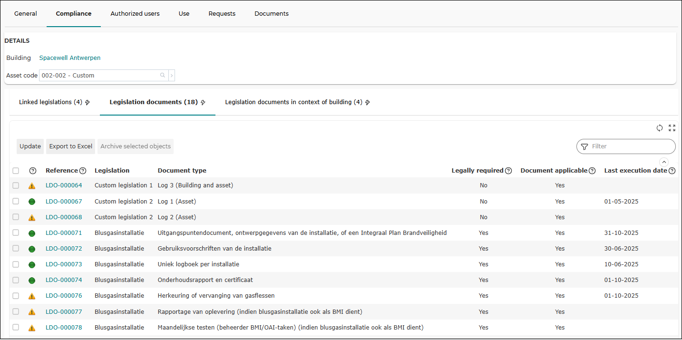
Task: Open reference link LDO-000072
Action: (x=64, y=249)
